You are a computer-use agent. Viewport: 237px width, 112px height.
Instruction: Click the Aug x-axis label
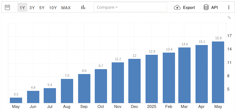click(67, 107)
